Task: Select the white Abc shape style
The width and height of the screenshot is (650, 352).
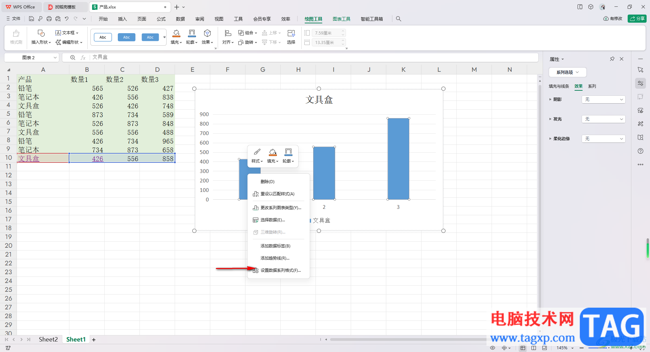Action: (x=103, y=37)
